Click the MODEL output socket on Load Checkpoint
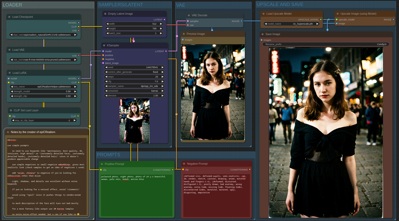Viewport: 399px width, 221px height. tap(78, 23)
